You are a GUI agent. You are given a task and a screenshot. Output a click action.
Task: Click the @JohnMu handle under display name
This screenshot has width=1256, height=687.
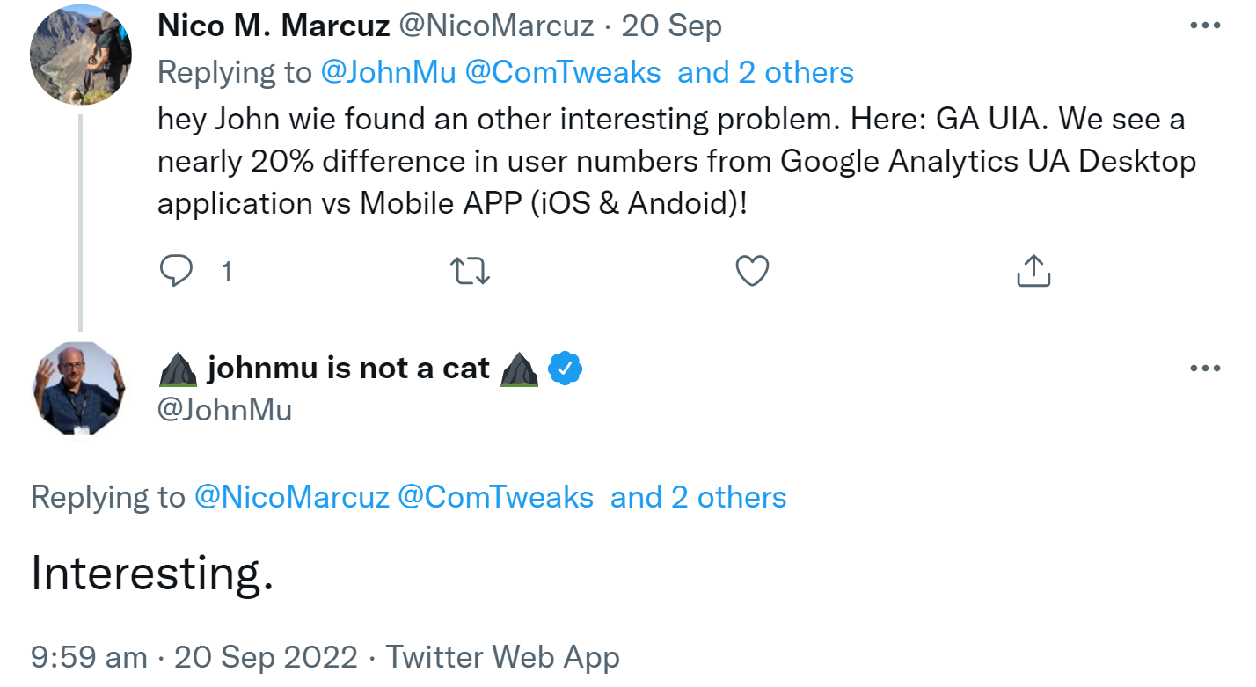point(224,410)
